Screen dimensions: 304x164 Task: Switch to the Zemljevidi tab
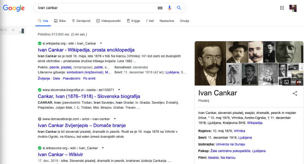point(81,21)
